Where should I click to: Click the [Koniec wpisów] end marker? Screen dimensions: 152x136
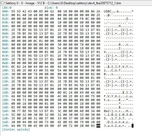(x=16, y=129)
